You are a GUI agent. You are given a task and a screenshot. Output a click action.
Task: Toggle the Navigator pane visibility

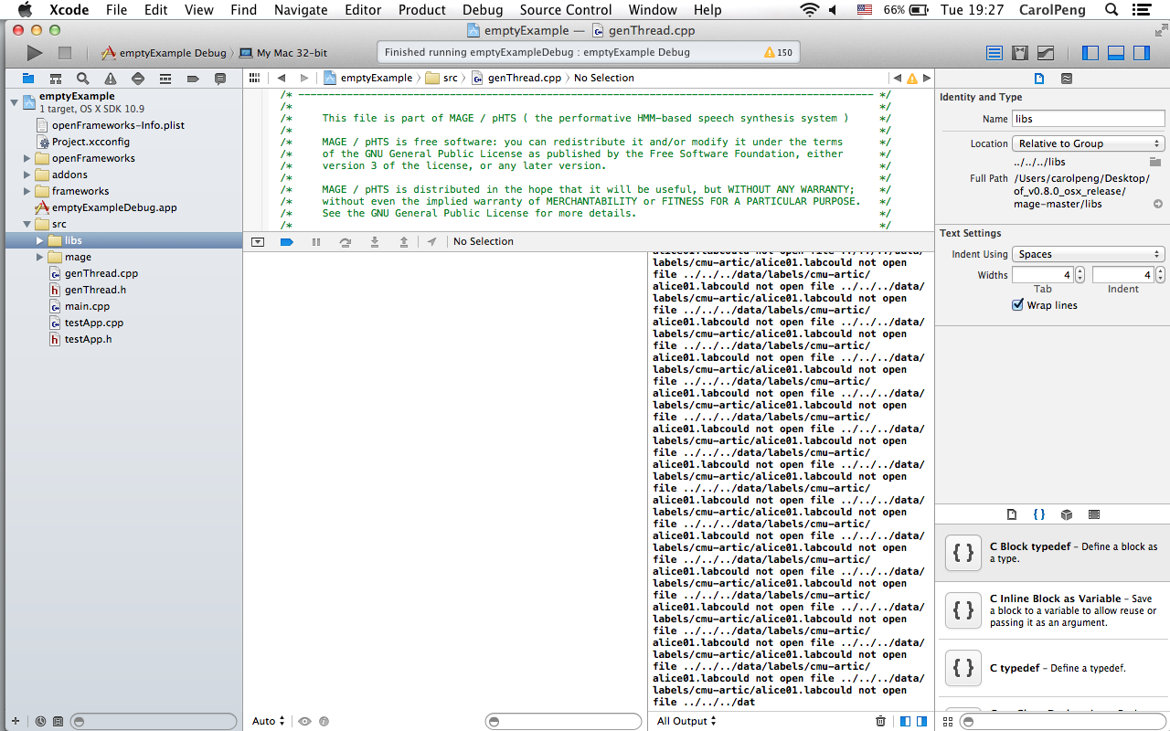click(x=1090, y=53)
